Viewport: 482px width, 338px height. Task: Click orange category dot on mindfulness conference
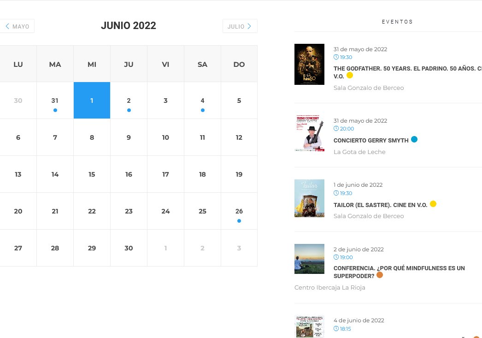(x=380, y=275)
